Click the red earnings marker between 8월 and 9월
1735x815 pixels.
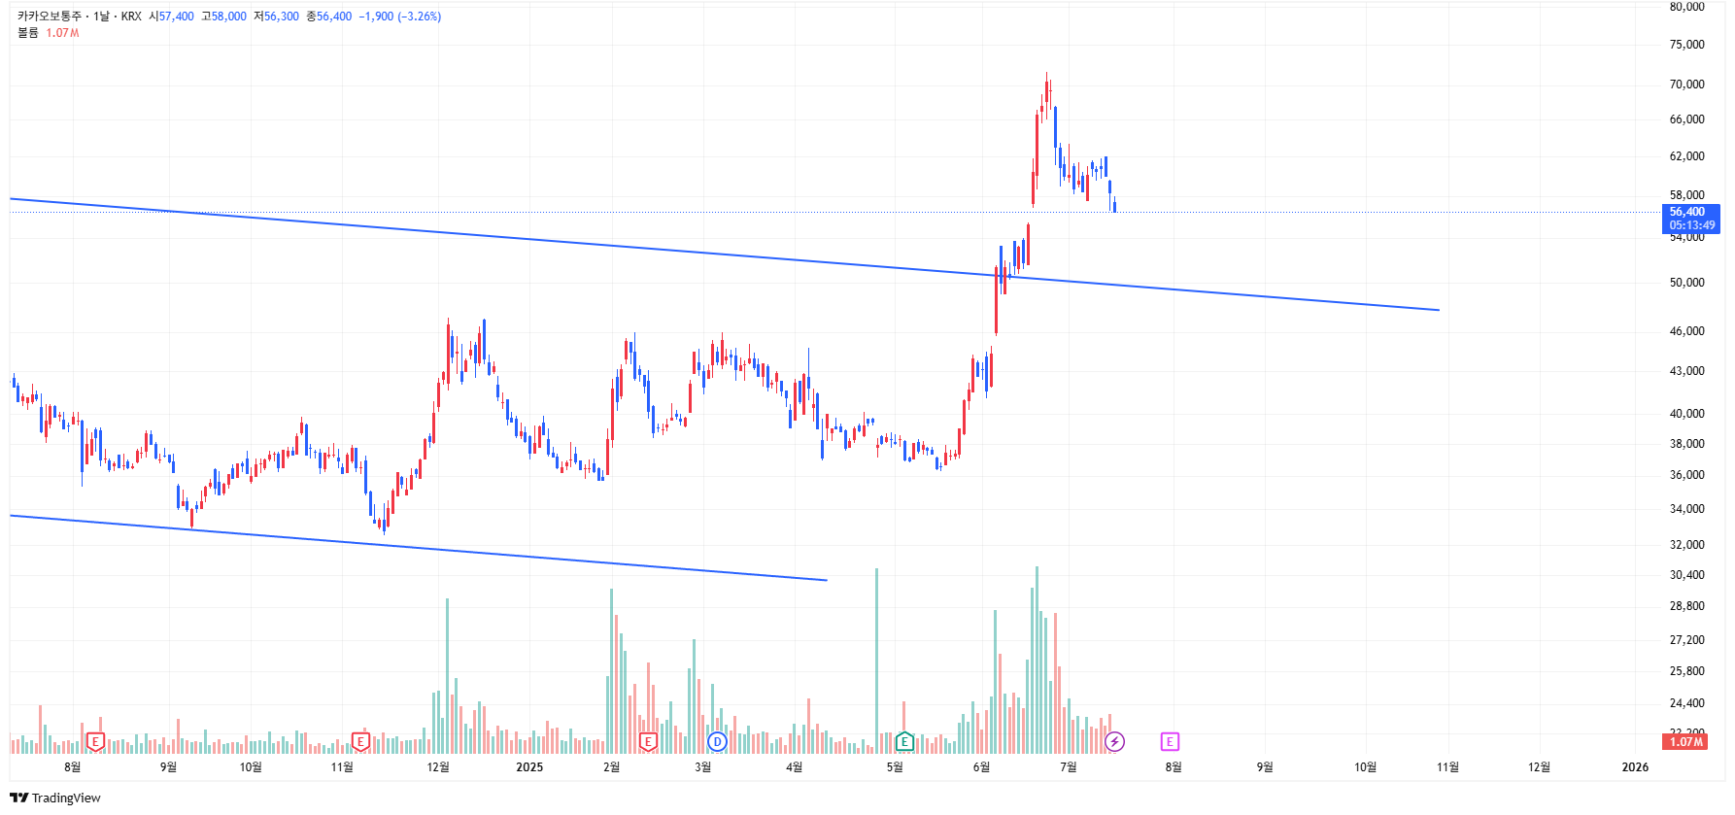pyautogui.click(x=95, y=742)
